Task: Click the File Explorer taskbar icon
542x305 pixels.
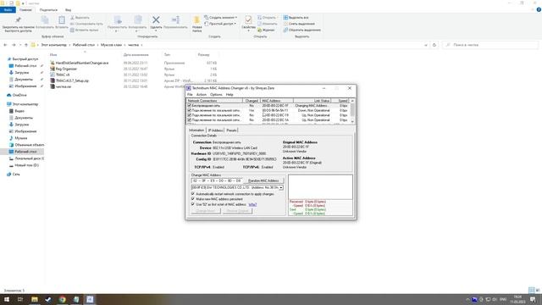Action: coord(34,299)
